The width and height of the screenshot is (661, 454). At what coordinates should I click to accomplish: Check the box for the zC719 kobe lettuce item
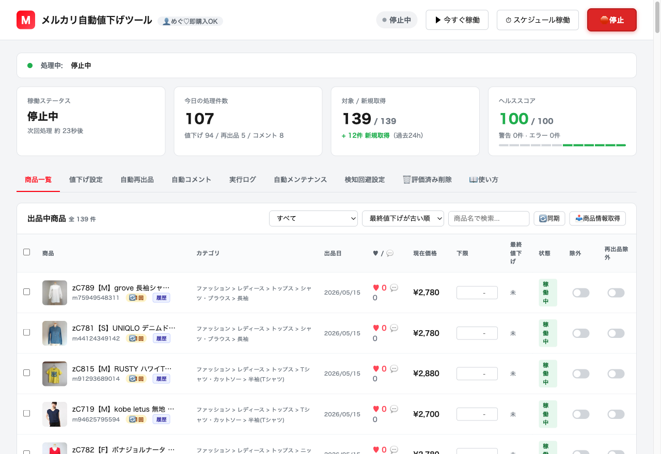(27, 414)
